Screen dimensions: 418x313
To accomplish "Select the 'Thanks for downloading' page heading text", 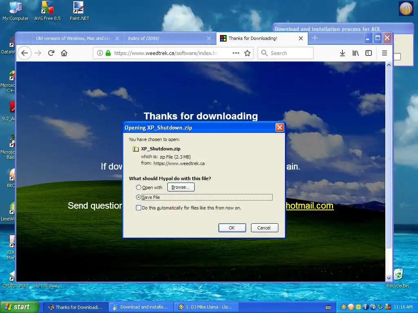I will click(201, 116).
